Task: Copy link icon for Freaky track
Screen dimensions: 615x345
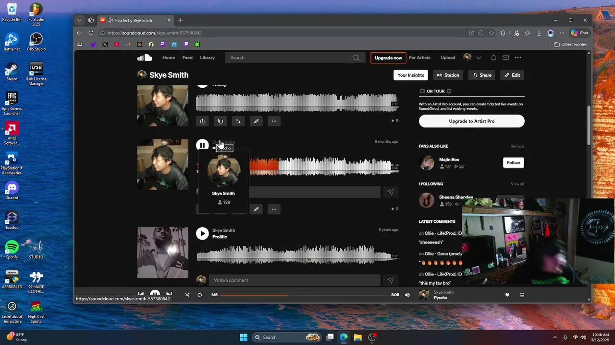Action: 220,121
